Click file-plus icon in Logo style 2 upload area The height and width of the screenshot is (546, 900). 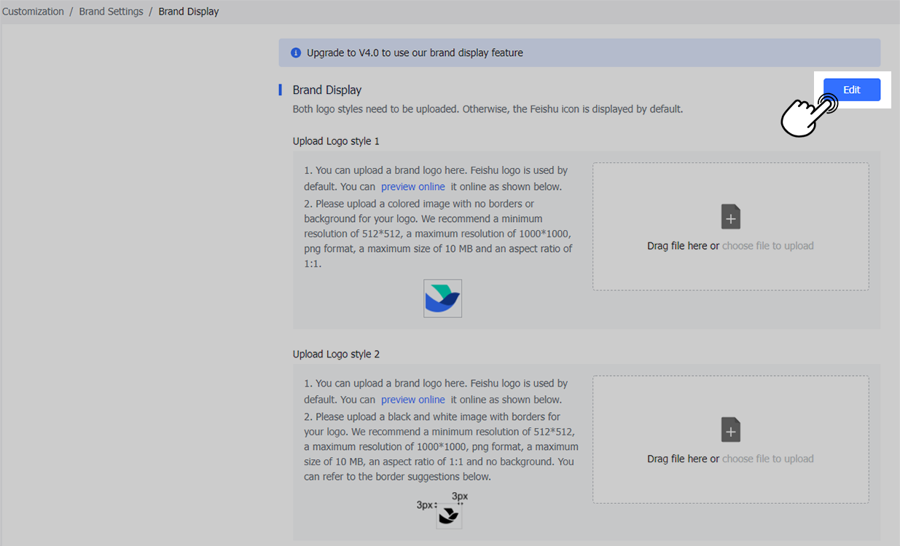pos(731,430)
